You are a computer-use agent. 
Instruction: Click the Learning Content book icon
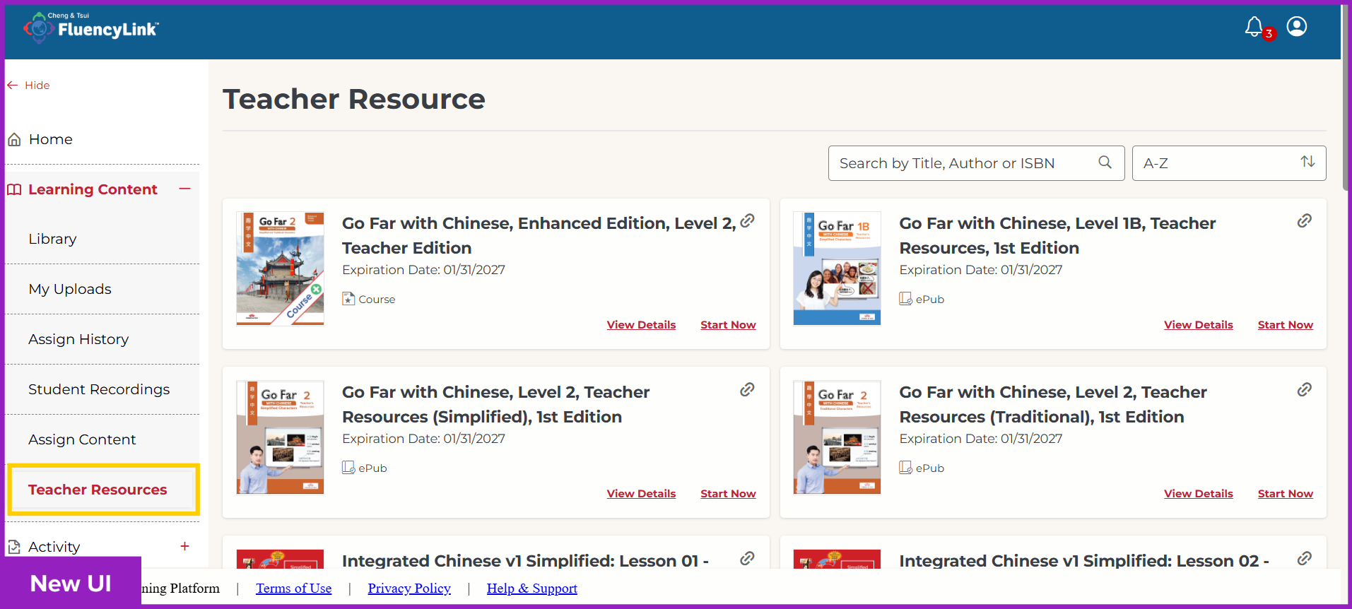(x=14, y=189)
